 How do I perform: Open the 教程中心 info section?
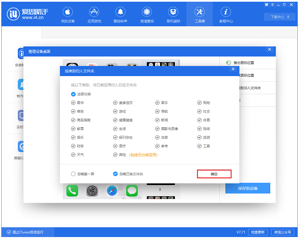tap(226, 15)
